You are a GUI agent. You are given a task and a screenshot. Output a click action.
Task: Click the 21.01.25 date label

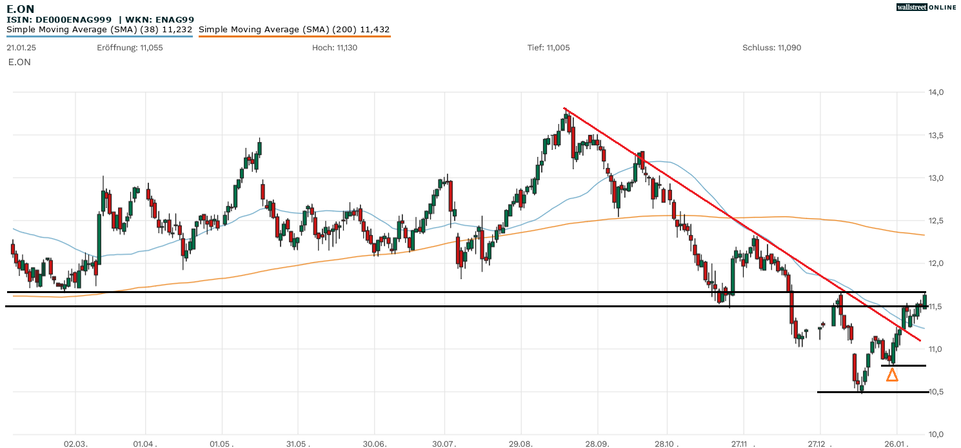click(22, 48)
